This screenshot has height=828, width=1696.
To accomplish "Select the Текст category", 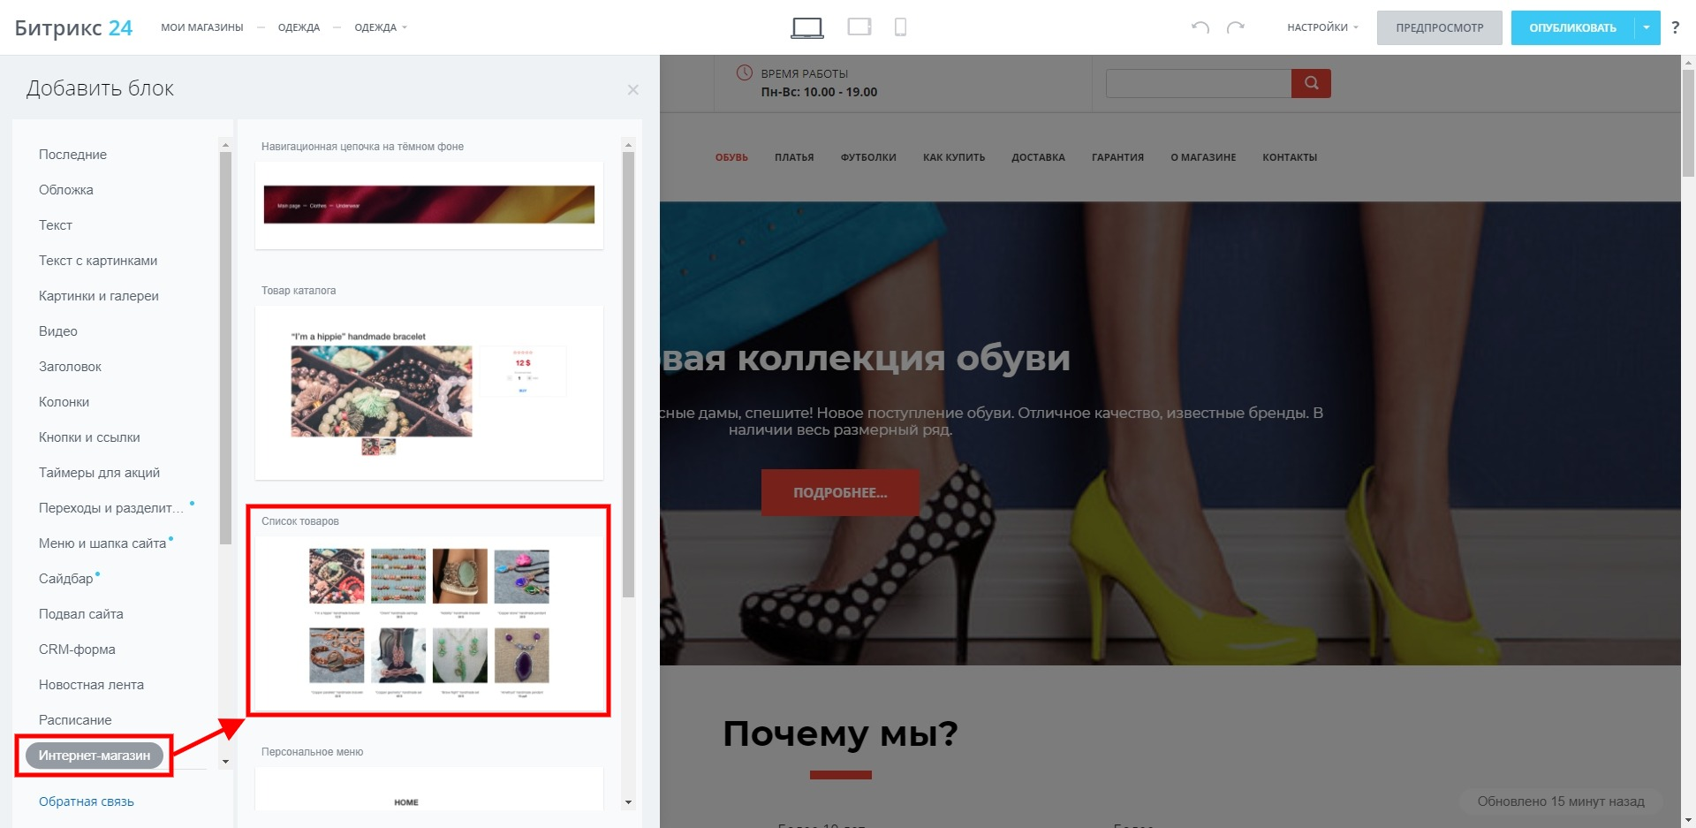I will 55,225.
